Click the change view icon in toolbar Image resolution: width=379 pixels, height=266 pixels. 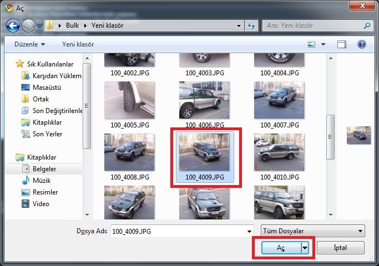pyautogui.click(x=312, y=44)
